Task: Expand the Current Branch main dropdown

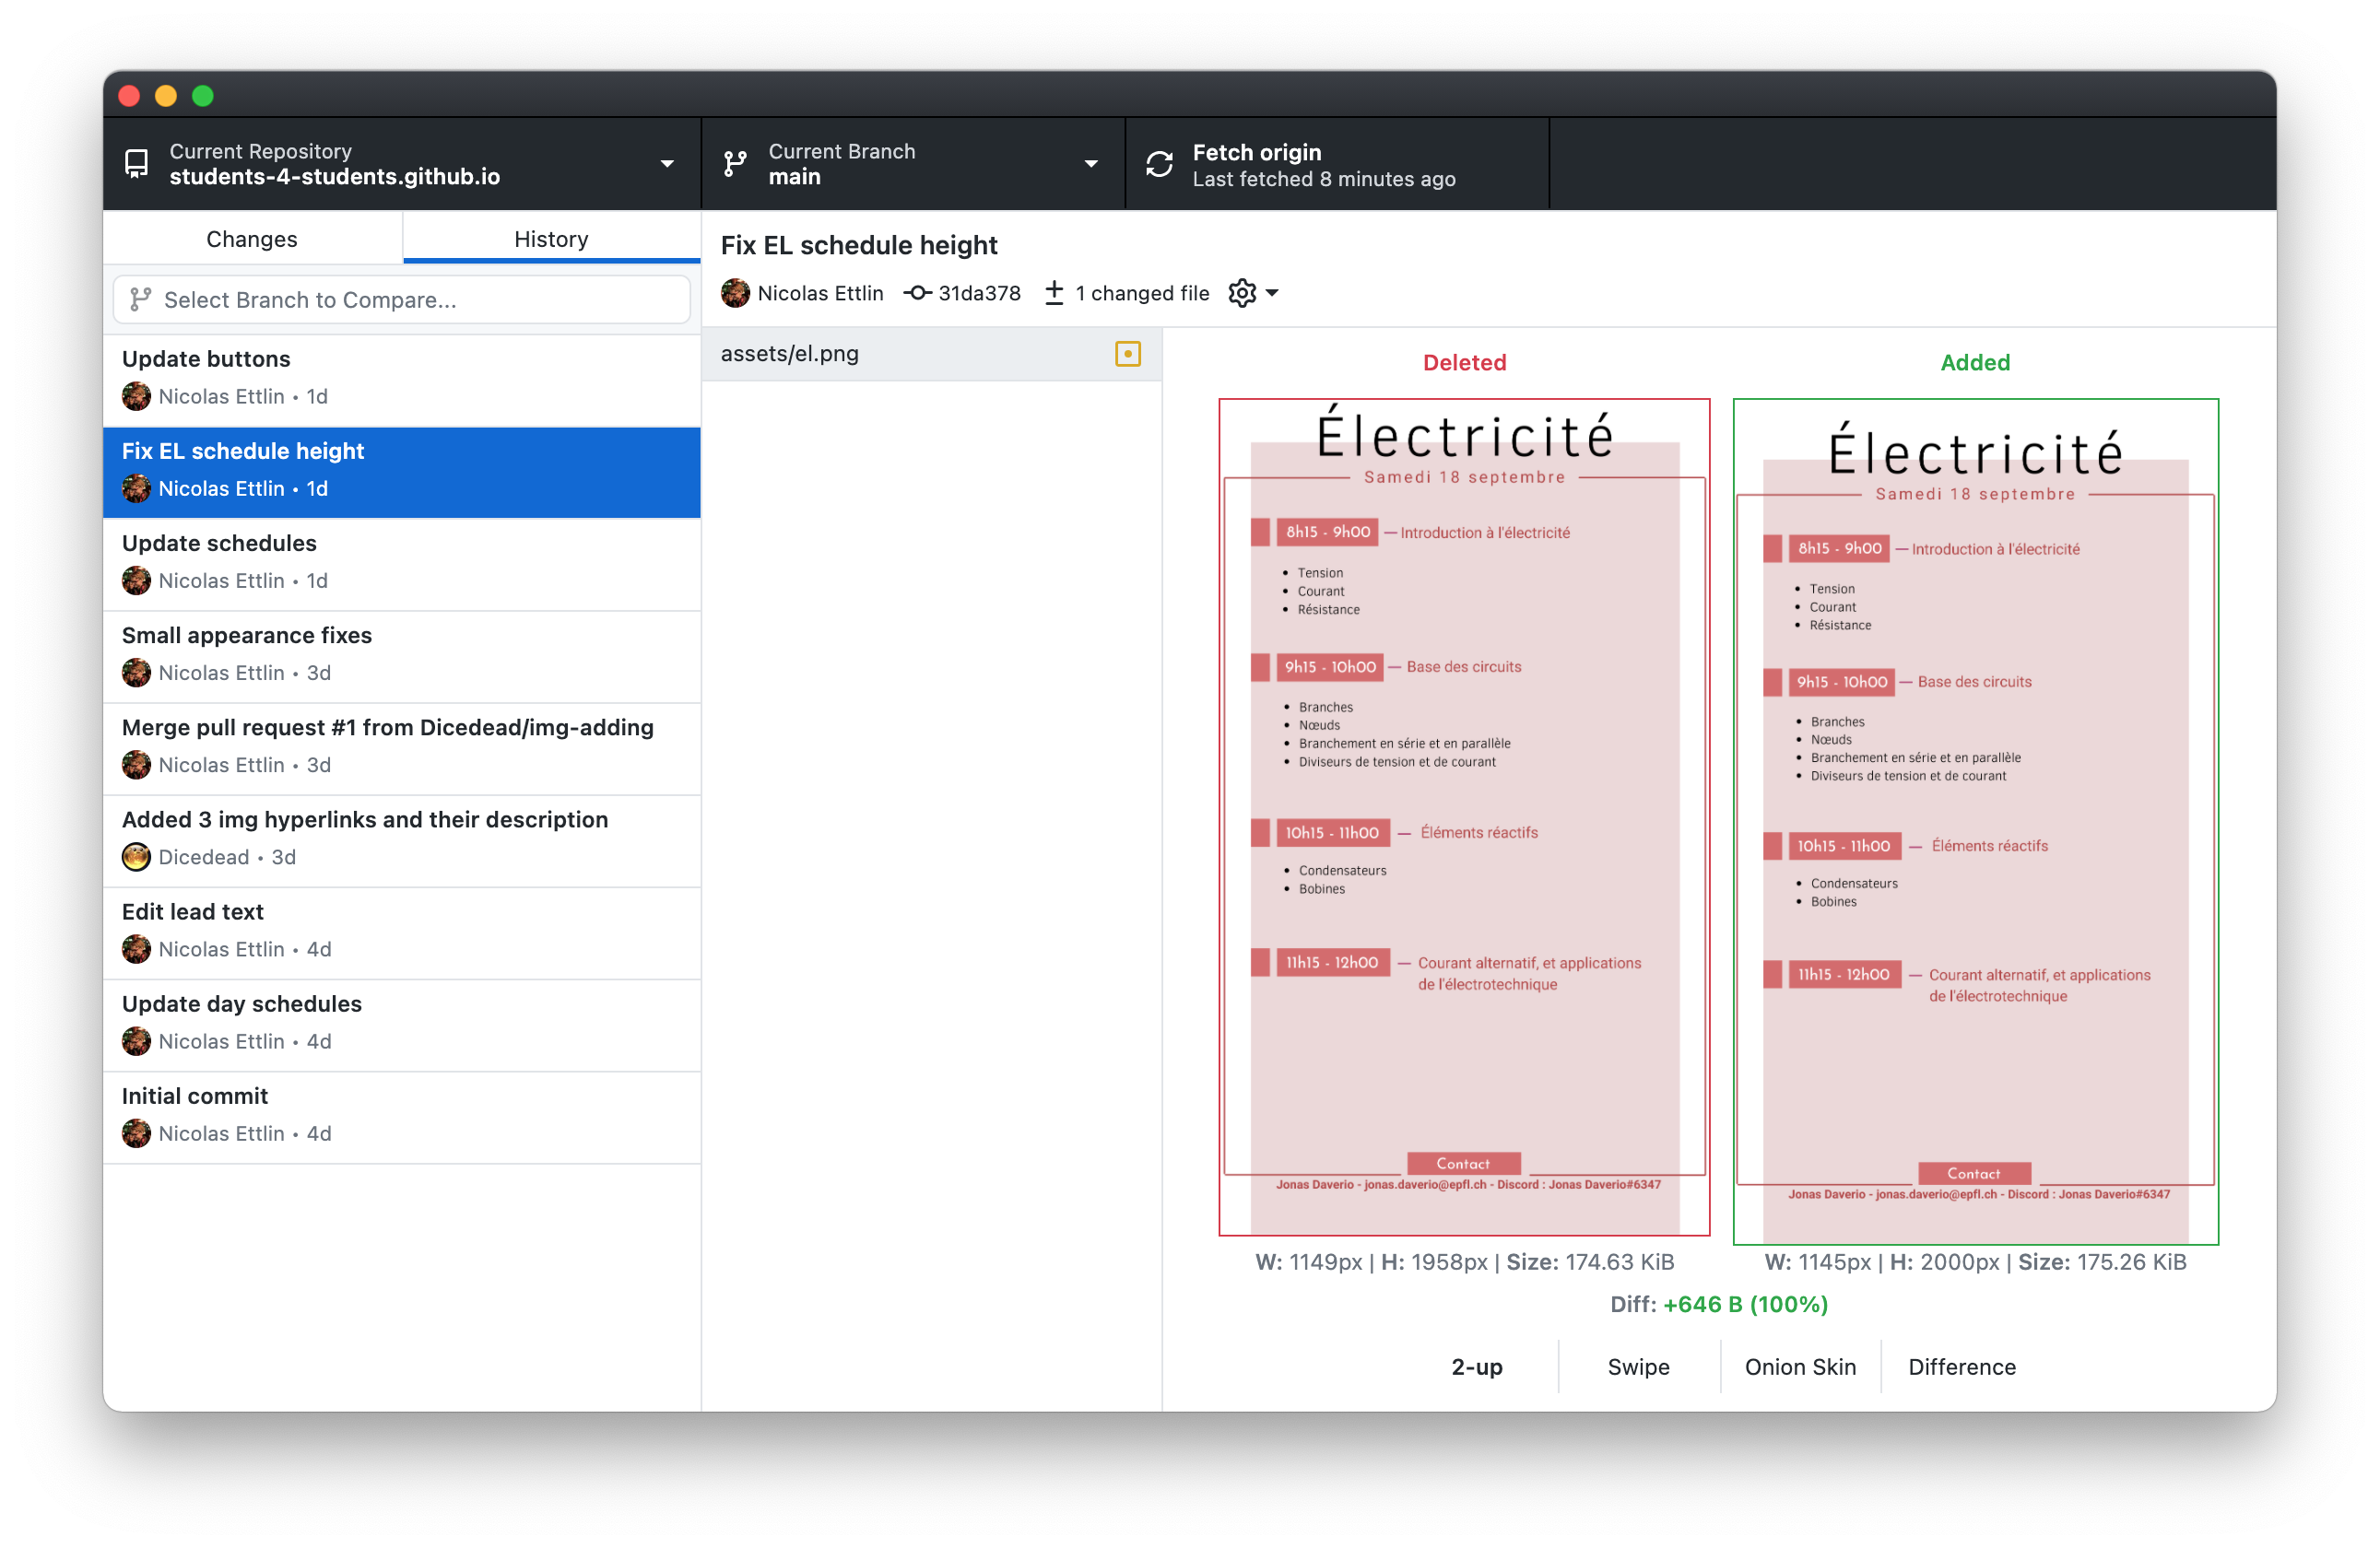Action: point(907,163)
